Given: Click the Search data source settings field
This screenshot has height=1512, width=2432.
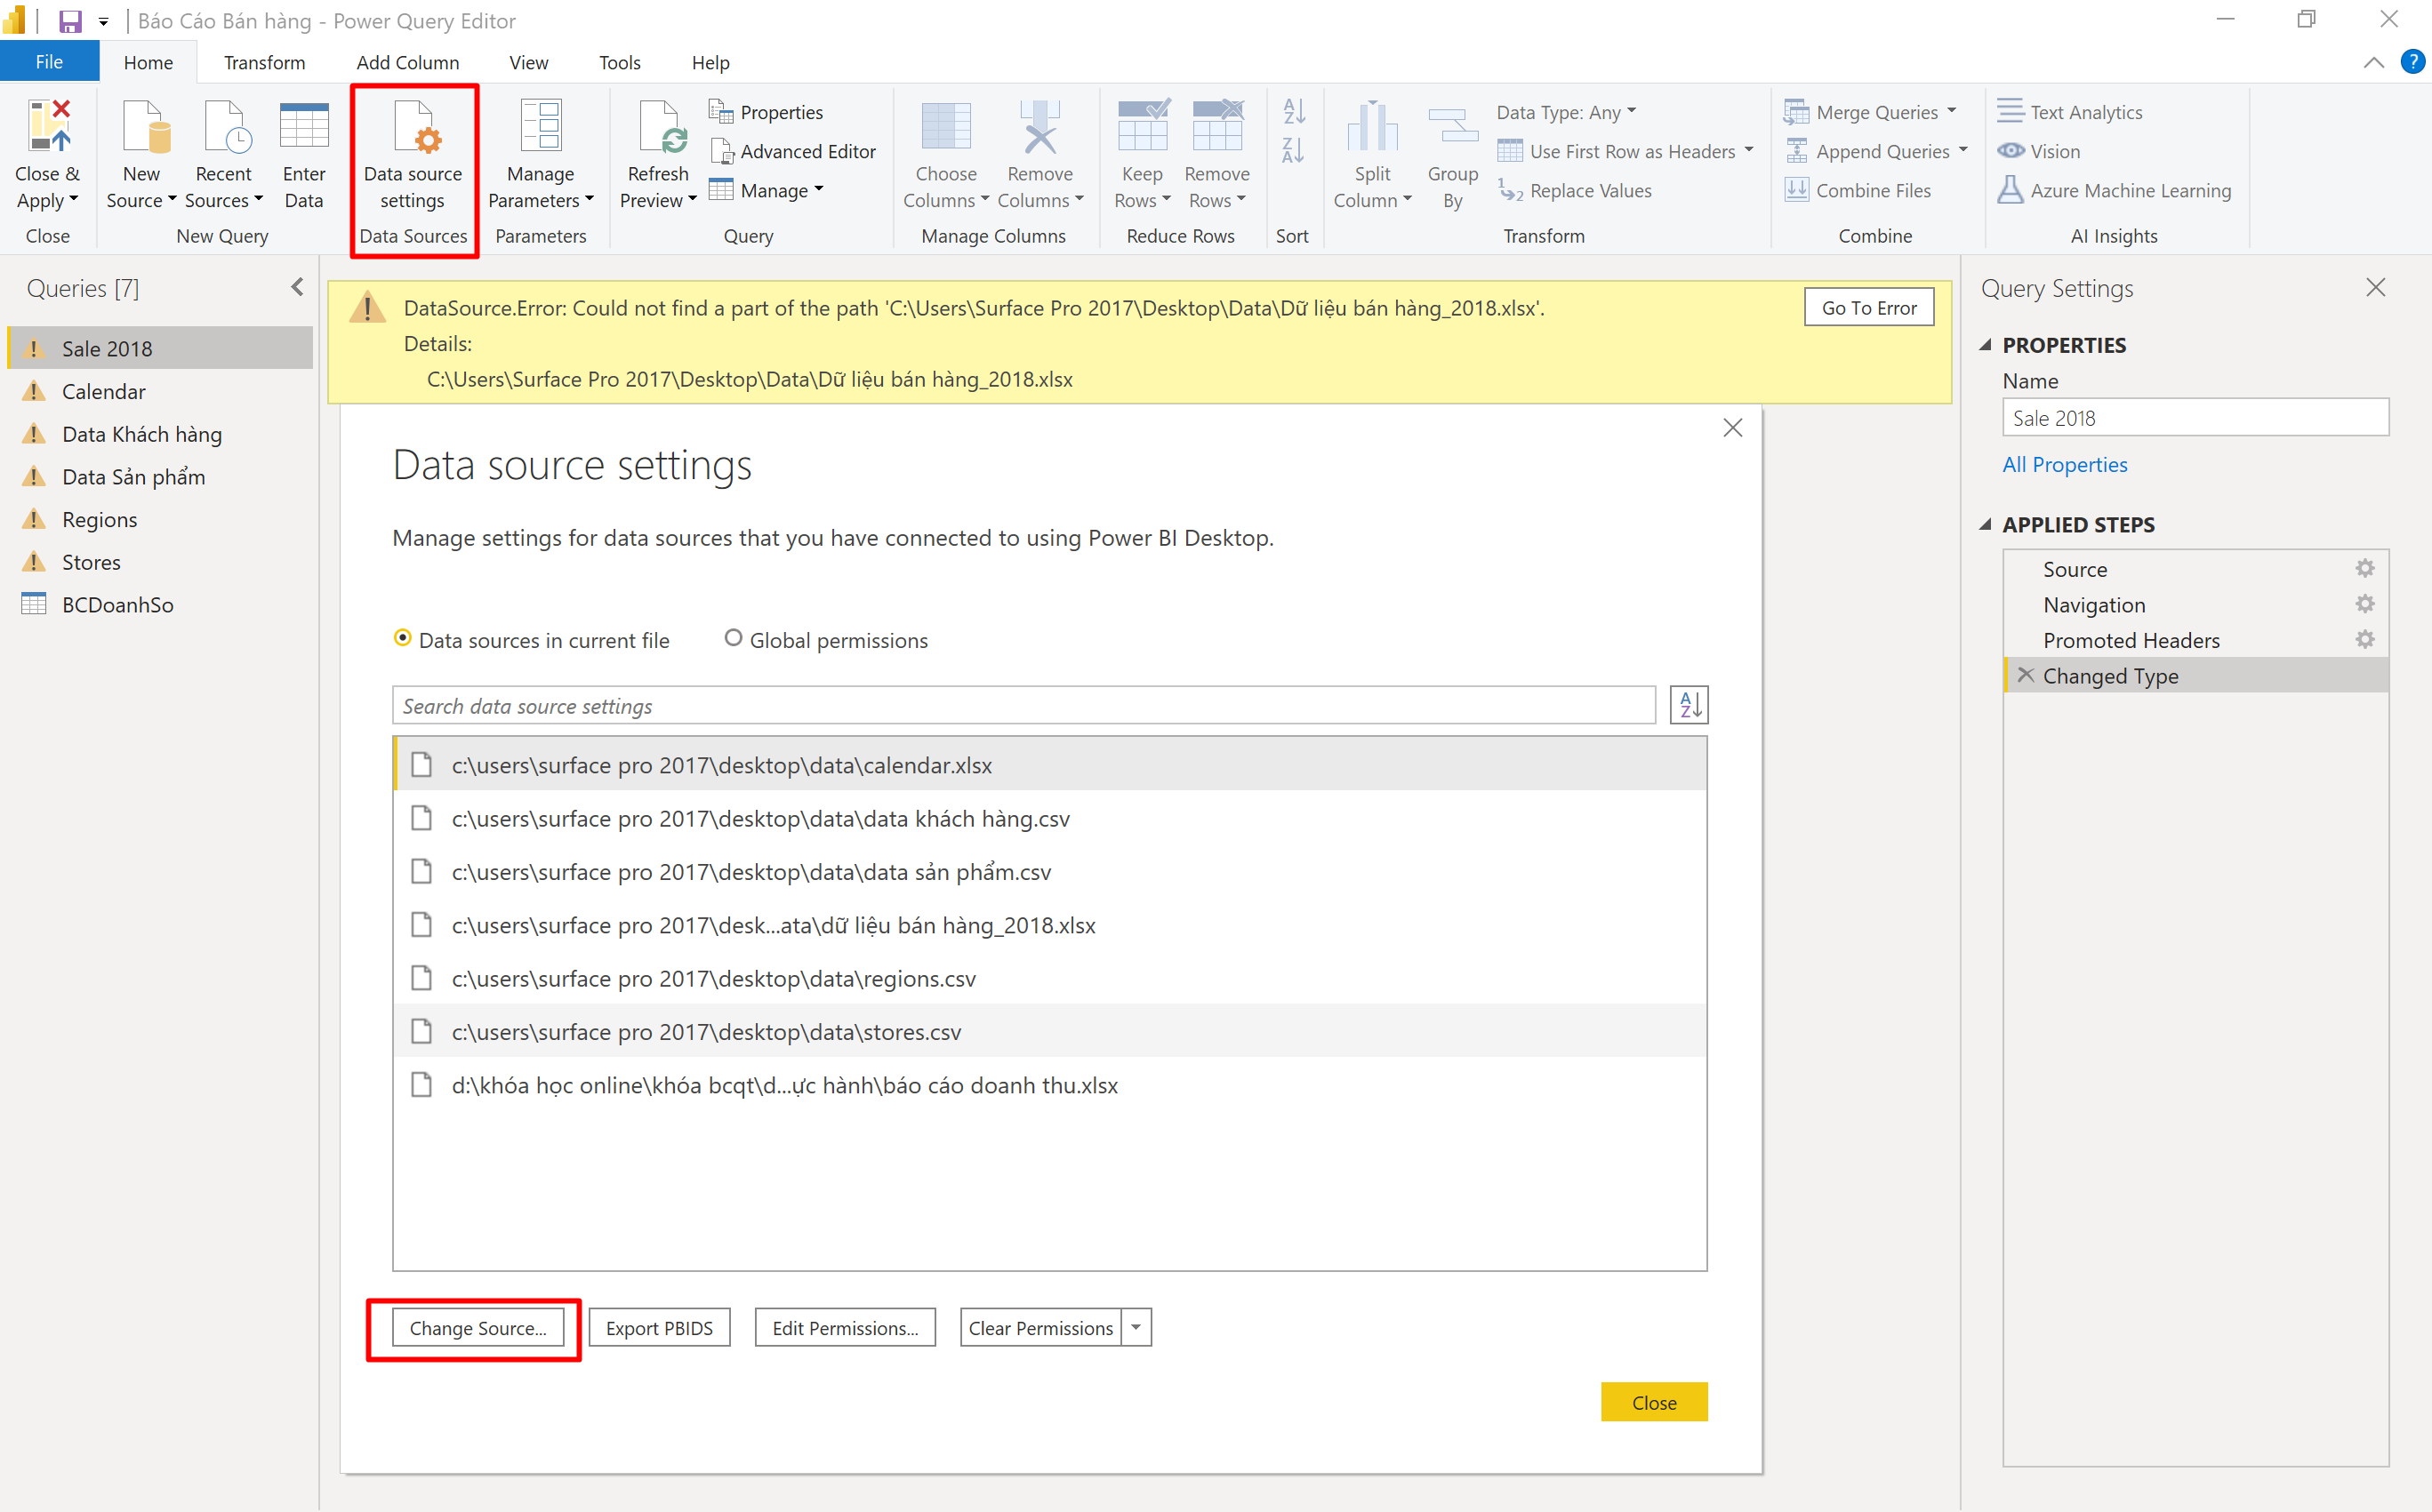Looking at the screenshot, I should tap(1023, 706).
